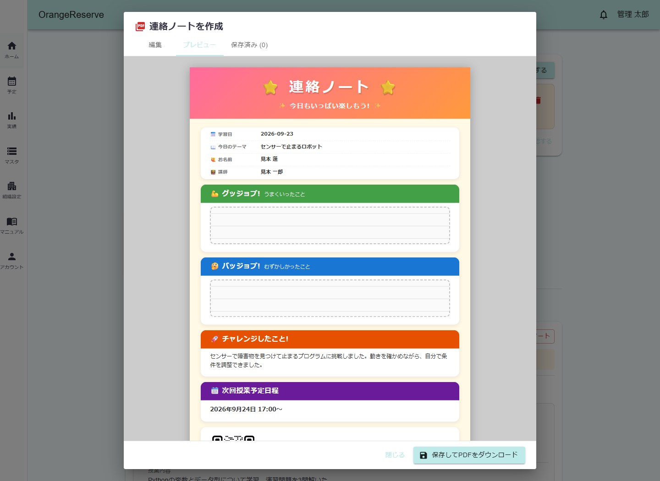Image resolution: width=660 pixels, height=481 pixels.
Task: Click the QR code at the preview bottom
Action: [233, 438]
